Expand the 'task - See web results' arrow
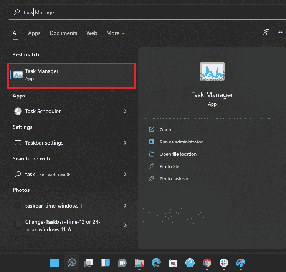This screenshot has height=272, width=286. click(x=125, y=174)
